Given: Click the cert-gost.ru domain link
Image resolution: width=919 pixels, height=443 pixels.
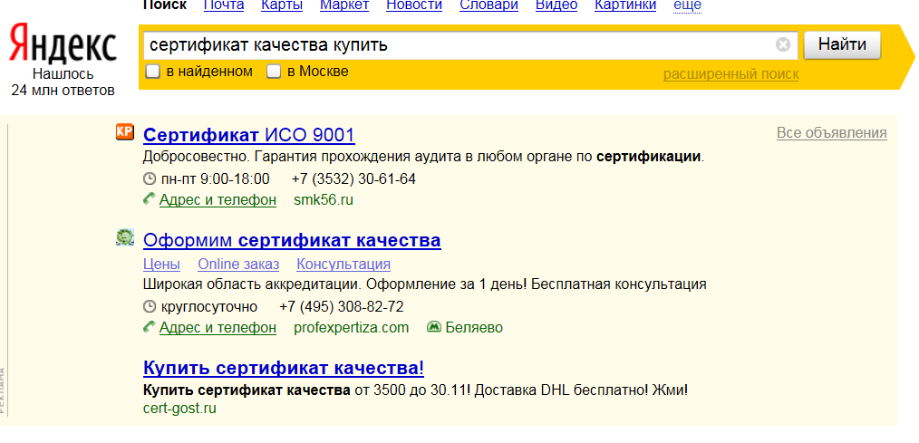Looking at the screenshot, I should tap(179, 409).
